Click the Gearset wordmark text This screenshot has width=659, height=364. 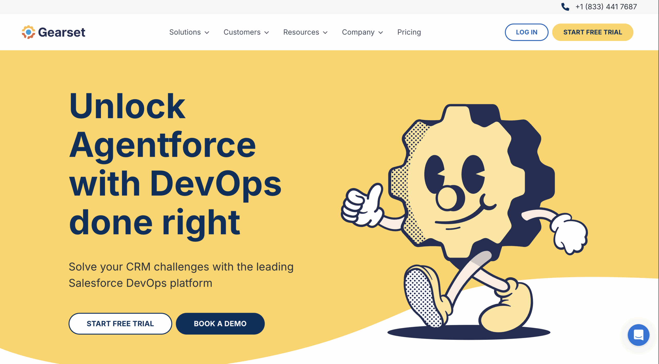click(62, 32)
